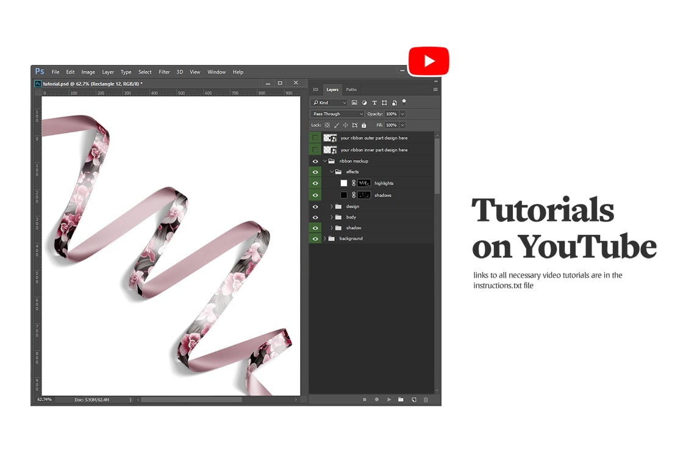Hide the highlights layer
Image resolution: width=694 pixels, height=462 pixels.
point(315,183)
